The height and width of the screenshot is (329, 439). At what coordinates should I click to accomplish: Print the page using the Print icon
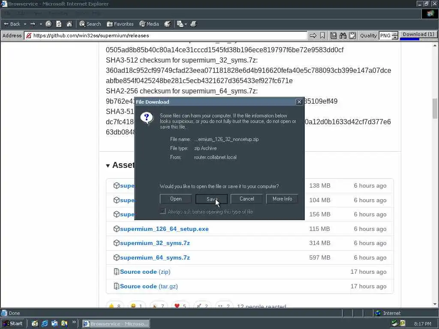click(x=193, y=24)
